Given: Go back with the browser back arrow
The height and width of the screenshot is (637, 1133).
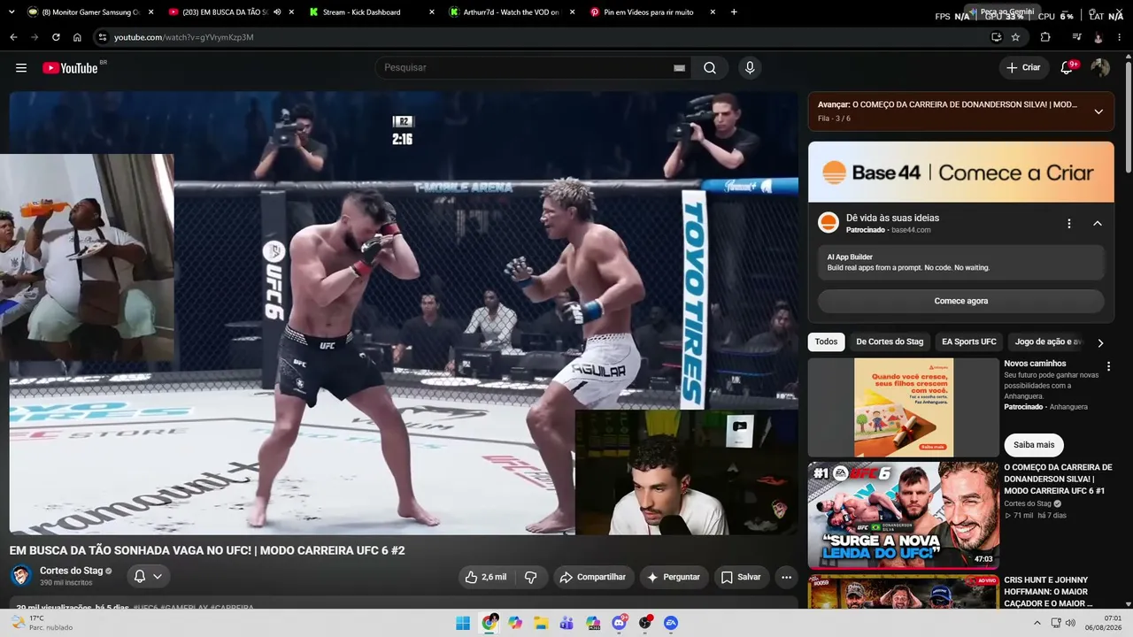Looking at the screenshot, I should [13, 37].
